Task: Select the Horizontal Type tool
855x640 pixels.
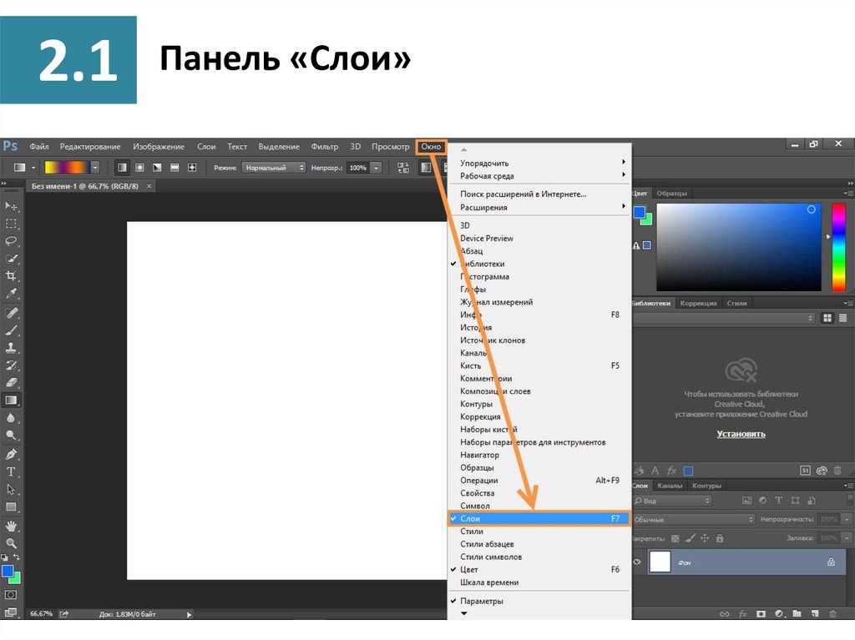Action: [x=12, y=472]
